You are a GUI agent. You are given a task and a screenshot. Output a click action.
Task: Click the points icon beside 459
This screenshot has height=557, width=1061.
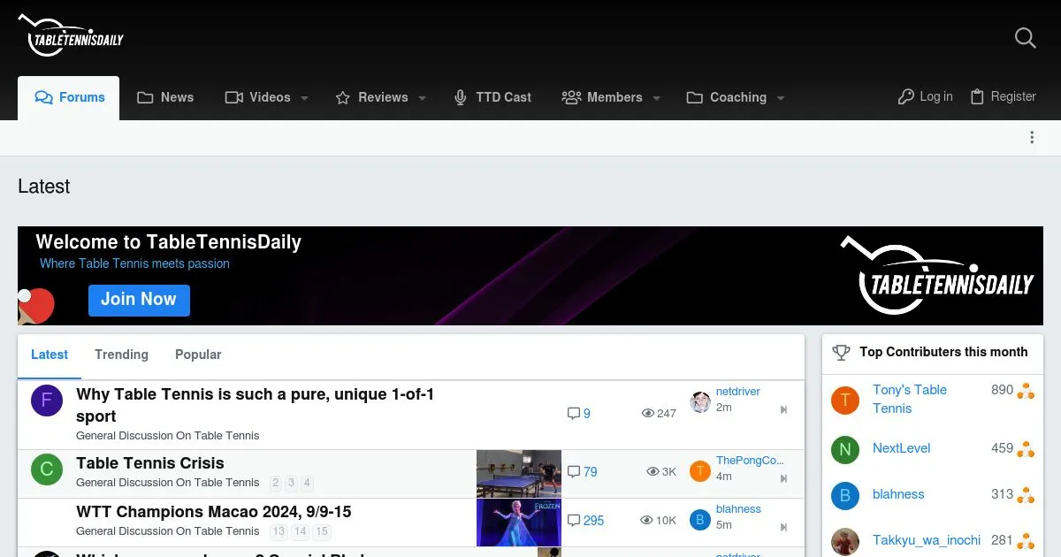point(1026,449)
